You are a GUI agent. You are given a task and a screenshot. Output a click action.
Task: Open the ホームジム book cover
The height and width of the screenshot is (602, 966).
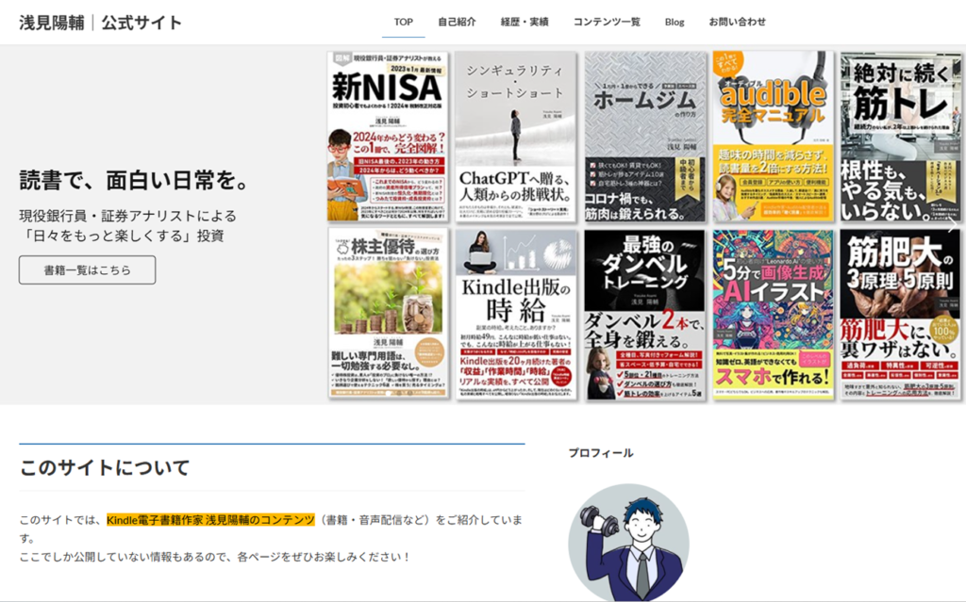pyautogui.click(x=644, y=137)
